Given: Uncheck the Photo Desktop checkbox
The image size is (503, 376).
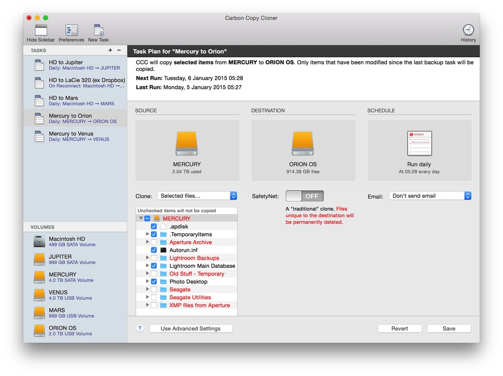Looking at the screenshot, I should [x=154, y=281].
